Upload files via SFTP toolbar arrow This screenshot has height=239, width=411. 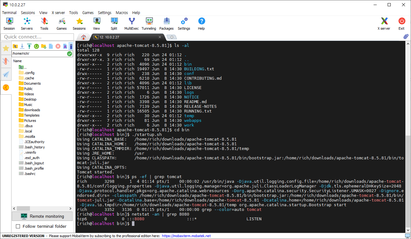coord(29,46)
